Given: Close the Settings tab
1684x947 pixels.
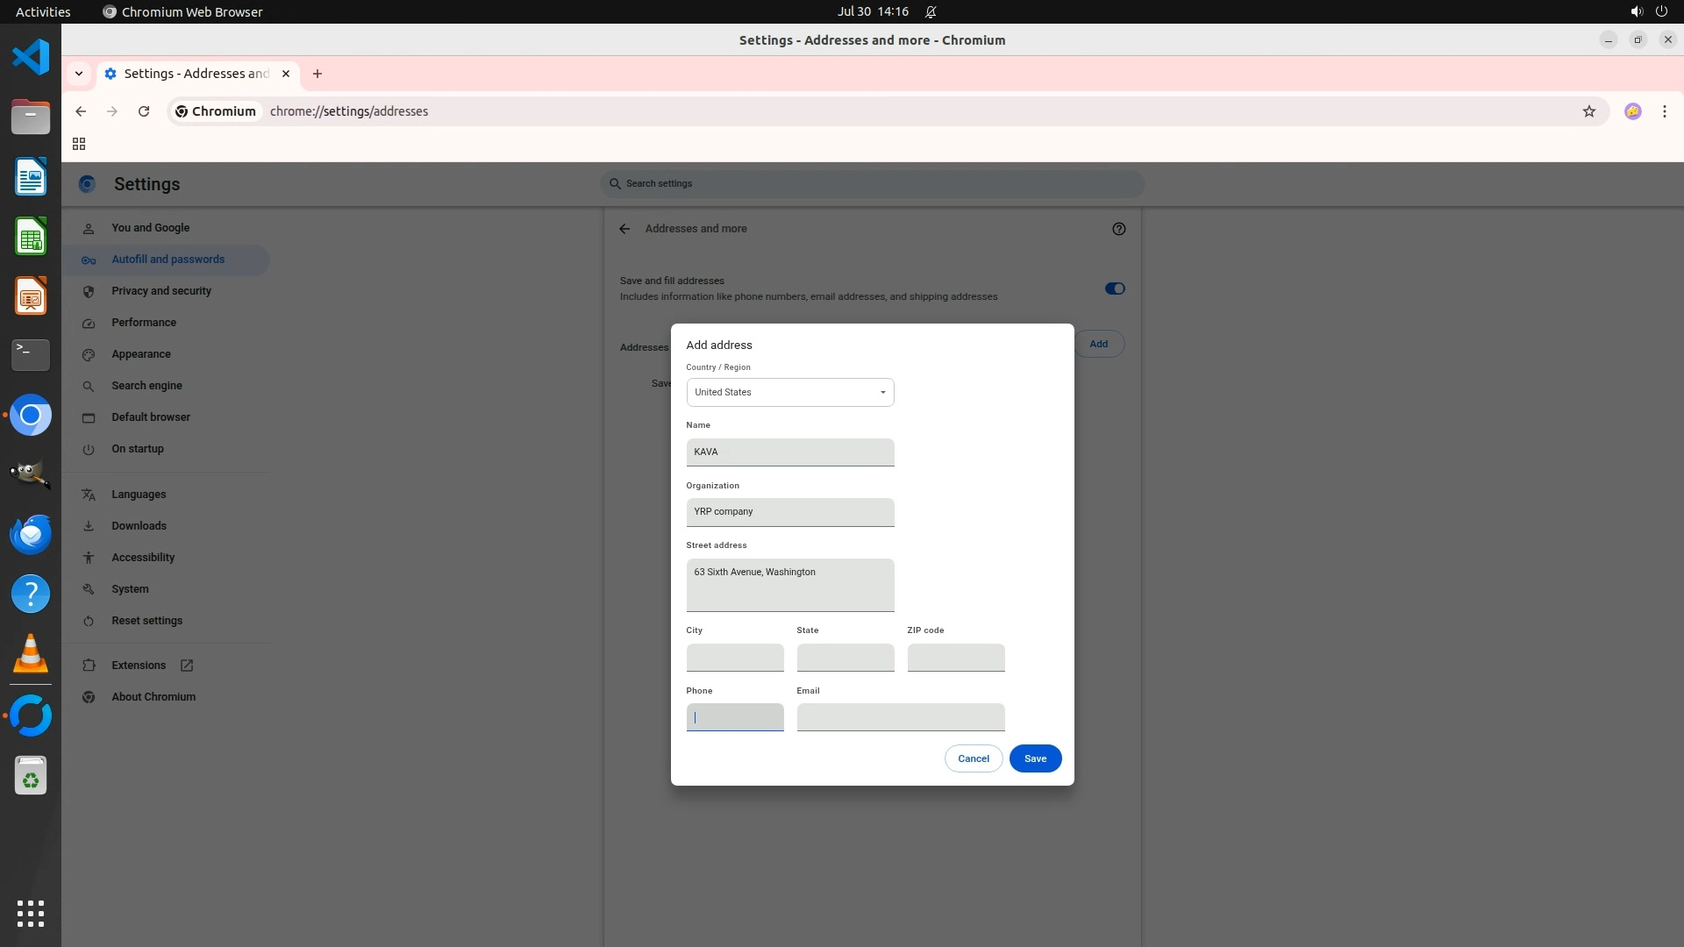Looking at the screenshot, I should coord(286,74).
